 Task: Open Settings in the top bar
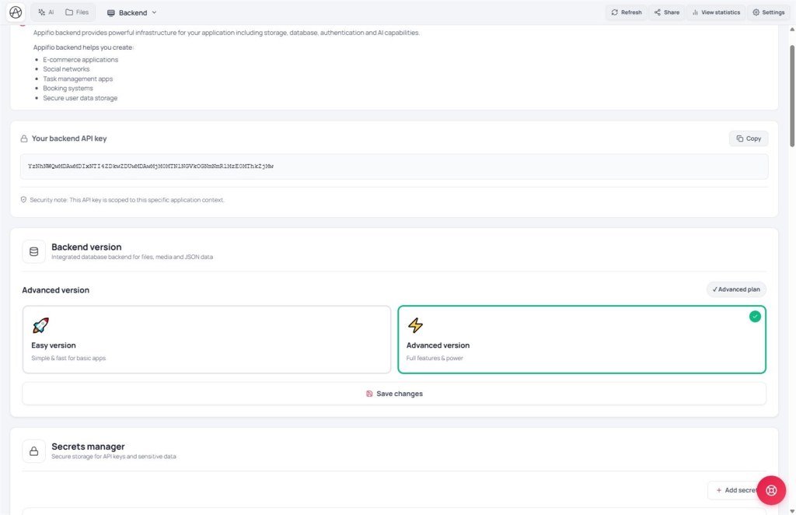pyautogui.click(x=769, y=12)
